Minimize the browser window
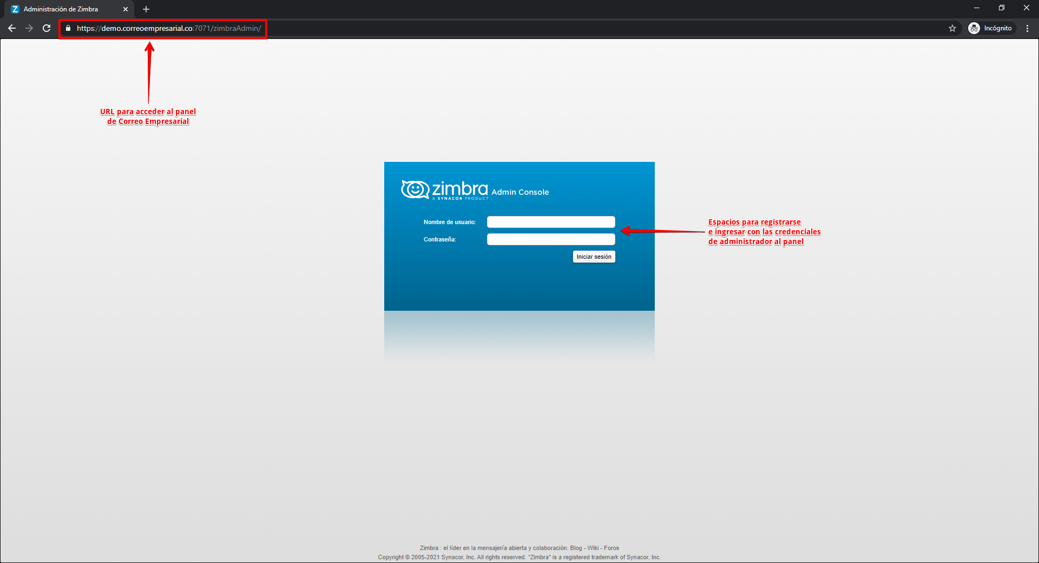1039x563 pixels. pyautogui.click(x=977, y=8)
